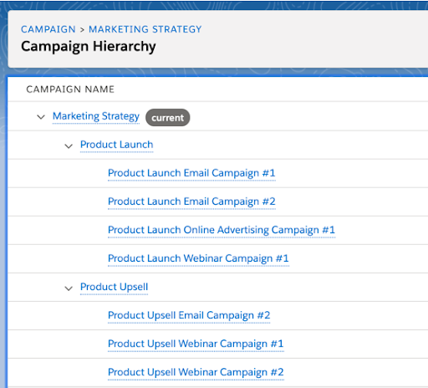Open Product Launch Webinar Campaign #1
428x388 pixels.
point(198,258)
